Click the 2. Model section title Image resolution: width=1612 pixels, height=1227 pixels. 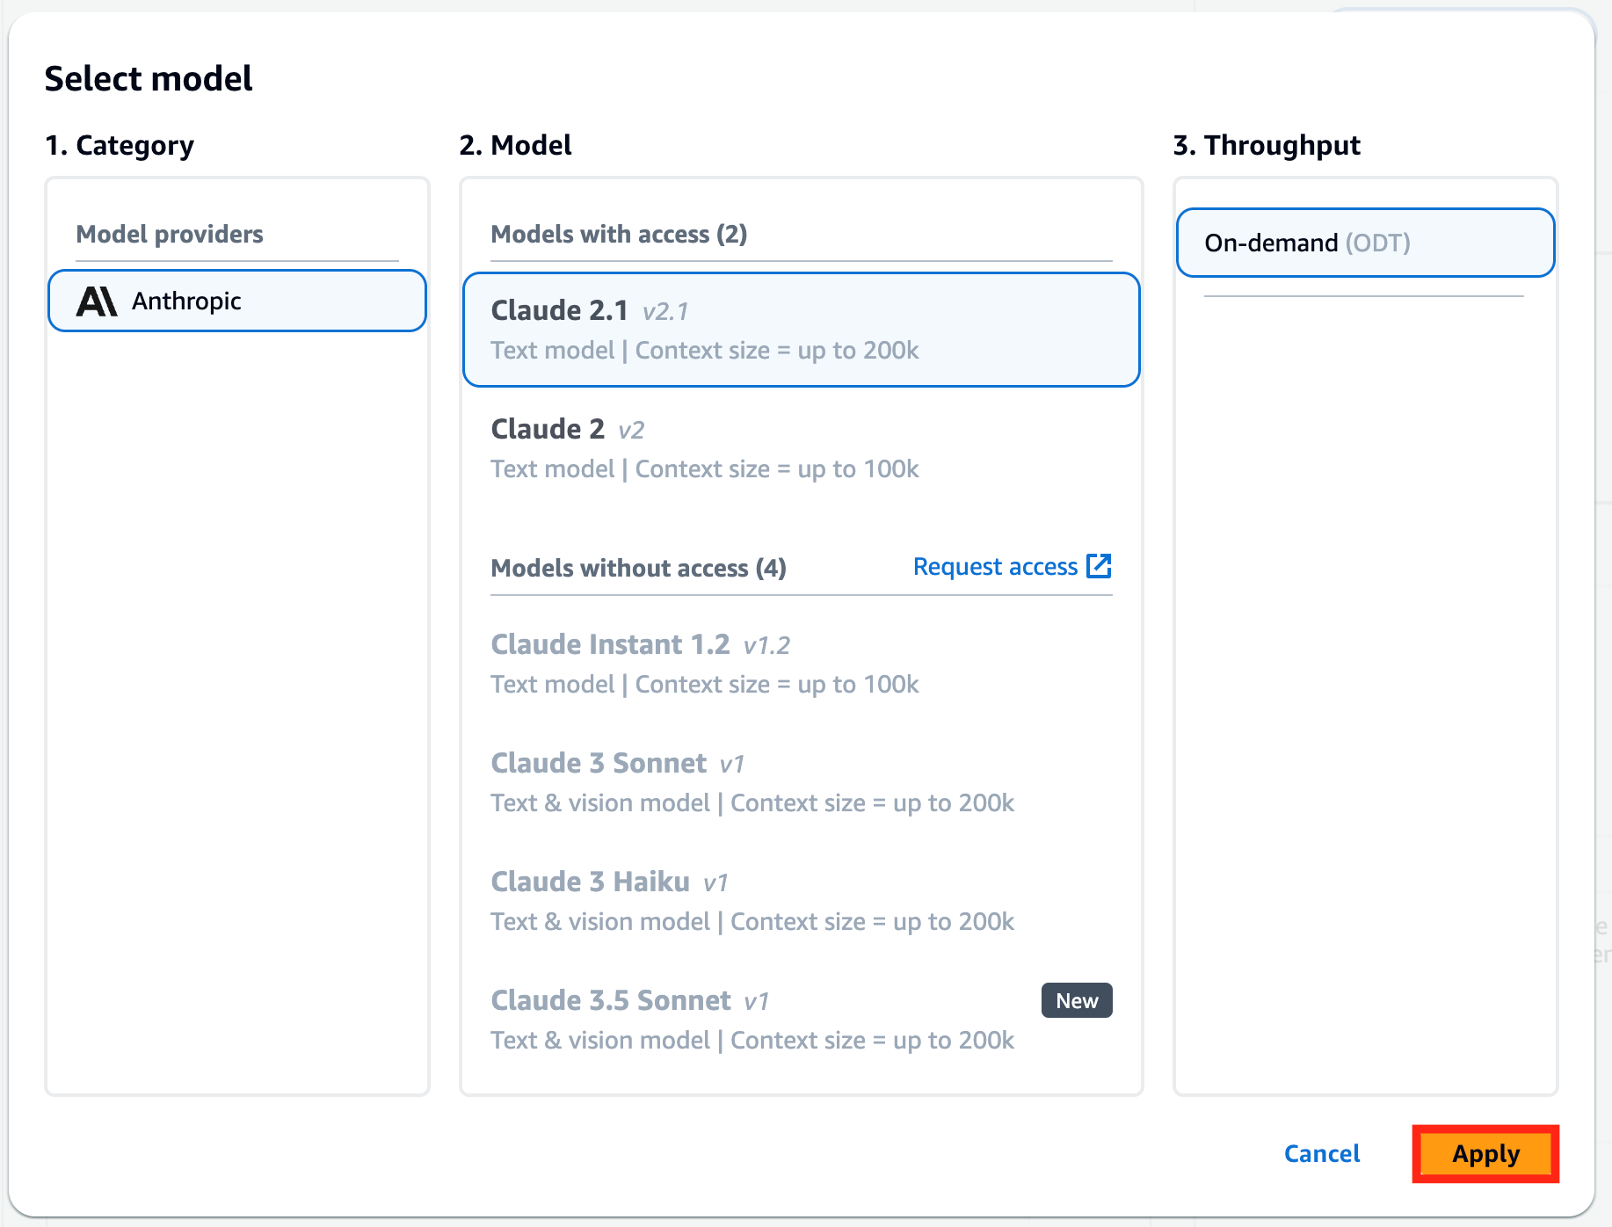coord(515,145)
